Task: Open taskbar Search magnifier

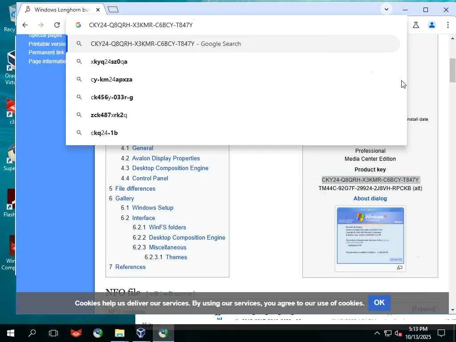Action: [32, 333]
